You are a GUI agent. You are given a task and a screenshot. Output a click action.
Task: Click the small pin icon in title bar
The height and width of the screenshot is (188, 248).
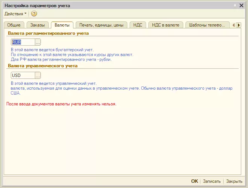pos(235,6)
